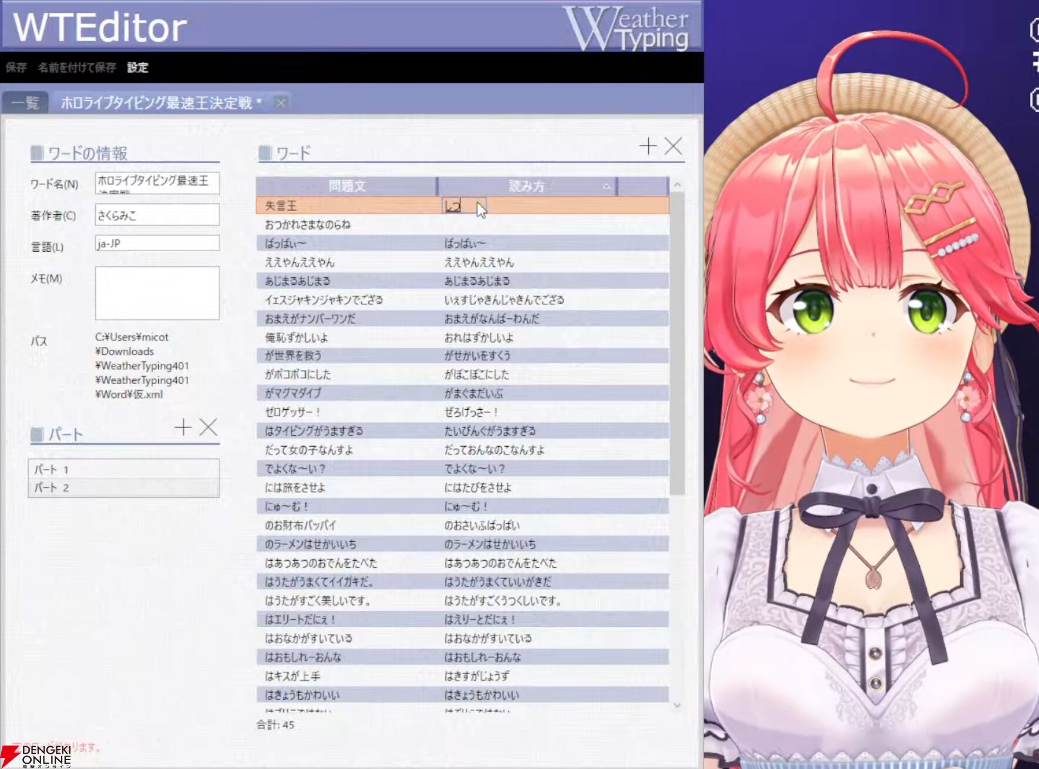Screen dimensions: 1039x769
Task: Select the だって女の子なんすよ row
Action: [463, 450]
